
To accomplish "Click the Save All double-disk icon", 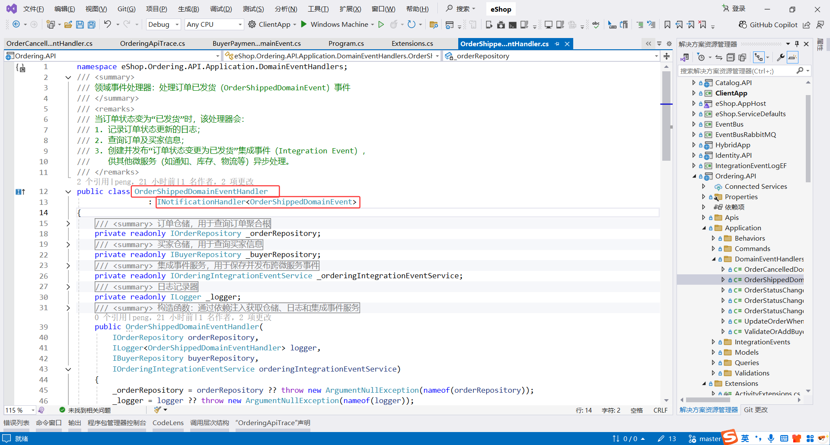I will 92,25.
